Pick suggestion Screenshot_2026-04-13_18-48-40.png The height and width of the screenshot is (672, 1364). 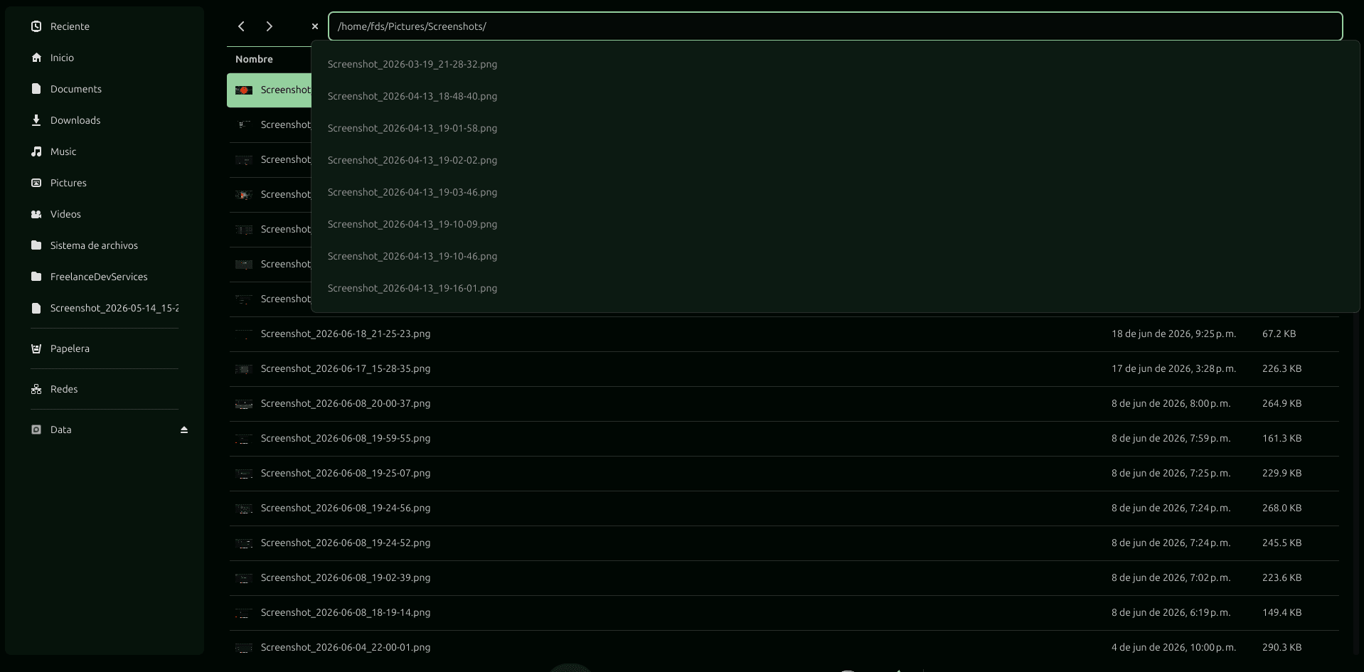[x=835, y=96]
